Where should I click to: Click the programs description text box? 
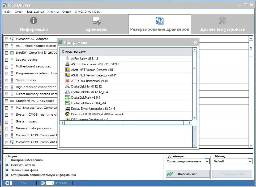coord(126,137)
